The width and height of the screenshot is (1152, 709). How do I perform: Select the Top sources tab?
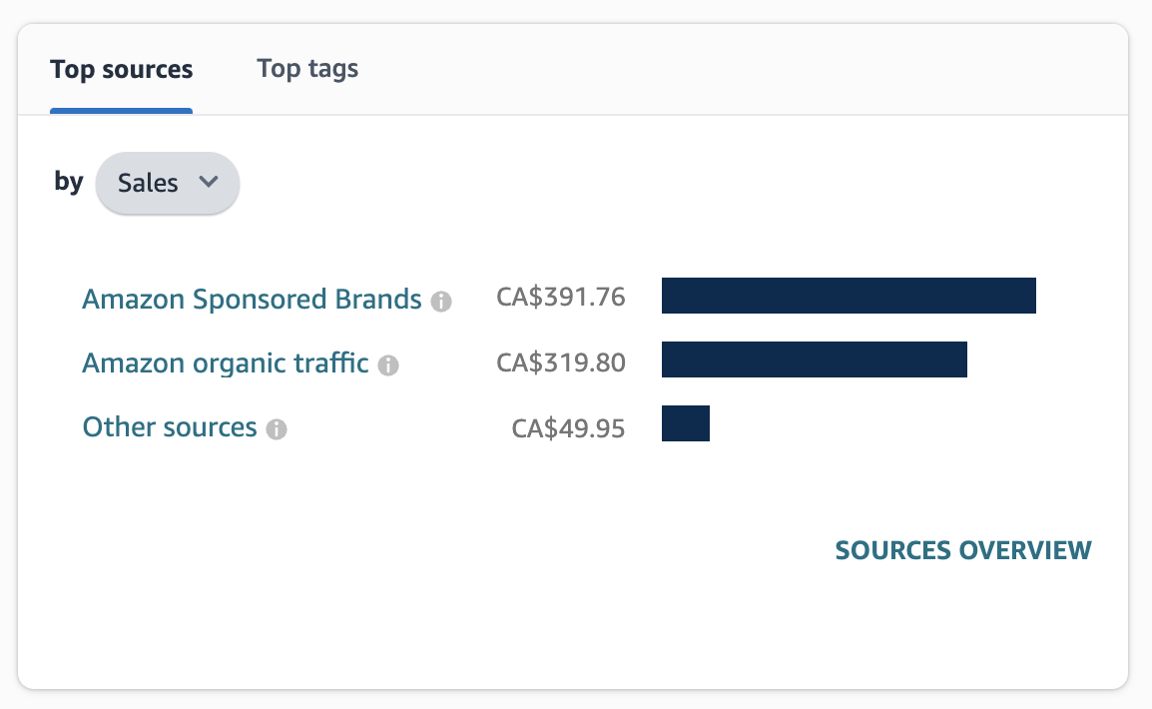point(121,70)
